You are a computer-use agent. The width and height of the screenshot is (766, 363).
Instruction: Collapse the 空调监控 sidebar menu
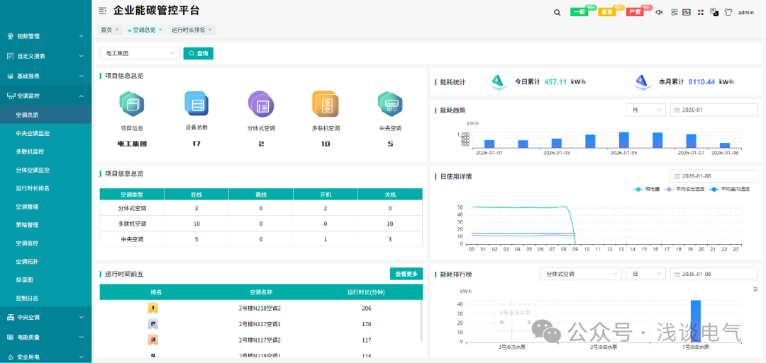point(45,96)
